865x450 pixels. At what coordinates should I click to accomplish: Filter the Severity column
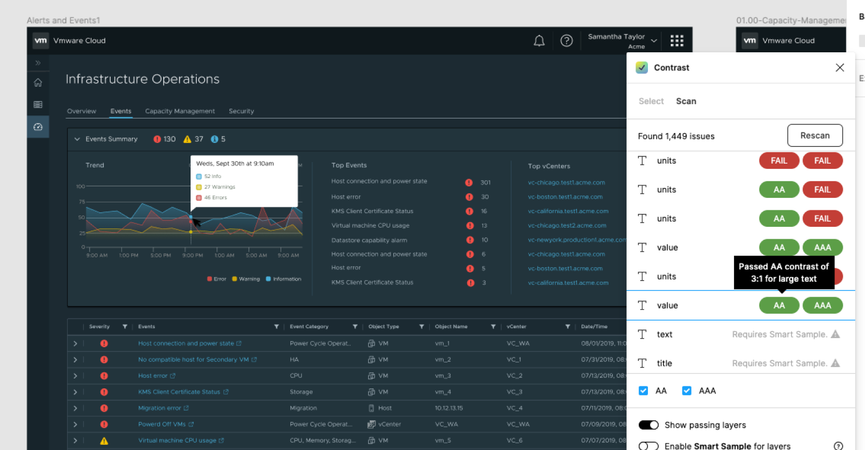[125, 327]
